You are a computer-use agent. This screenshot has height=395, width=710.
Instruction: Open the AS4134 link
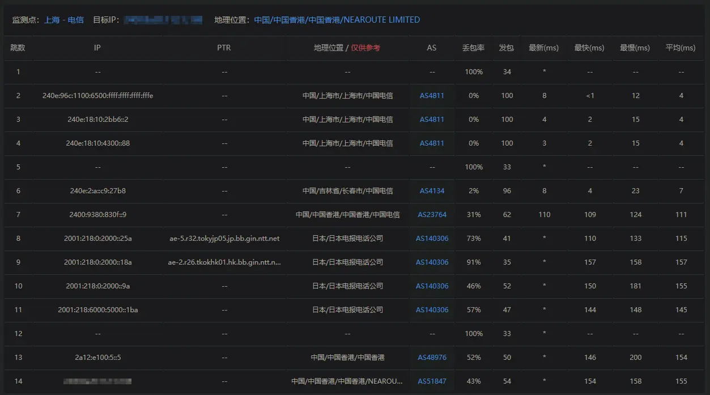432,191
